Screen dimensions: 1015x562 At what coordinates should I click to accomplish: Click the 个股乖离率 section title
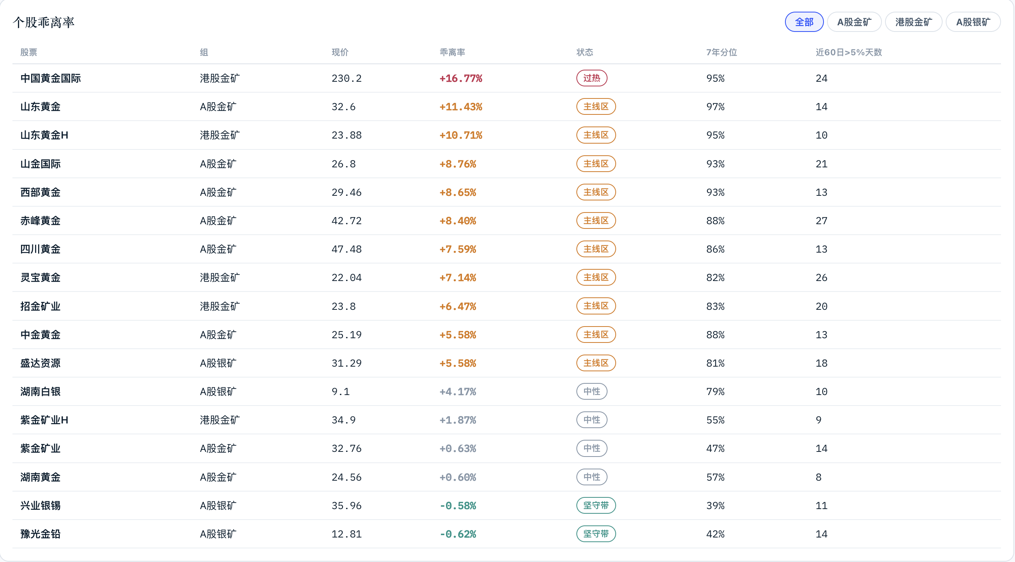click(x=43, y=23)
